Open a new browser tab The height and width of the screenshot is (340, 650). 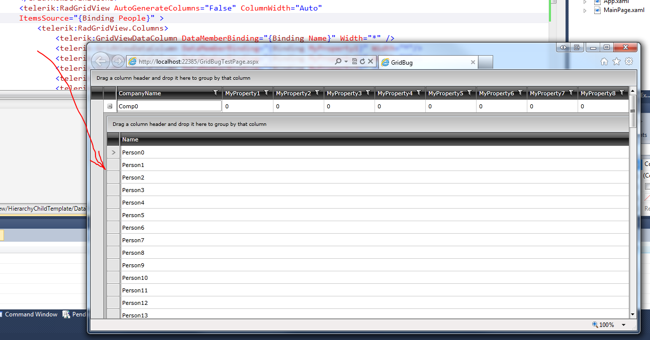click(x=485, y=62)
